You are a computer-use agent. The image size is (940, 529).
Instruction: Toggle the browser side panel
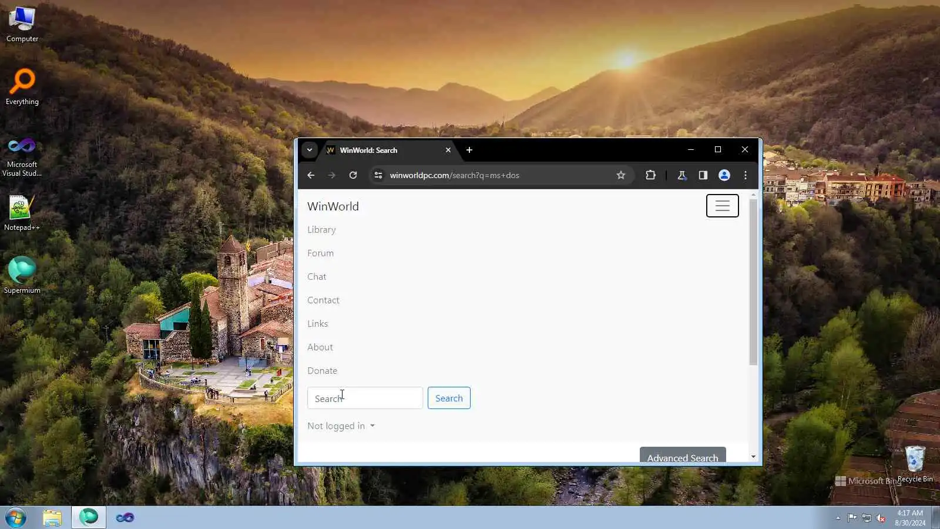[703, 175]
